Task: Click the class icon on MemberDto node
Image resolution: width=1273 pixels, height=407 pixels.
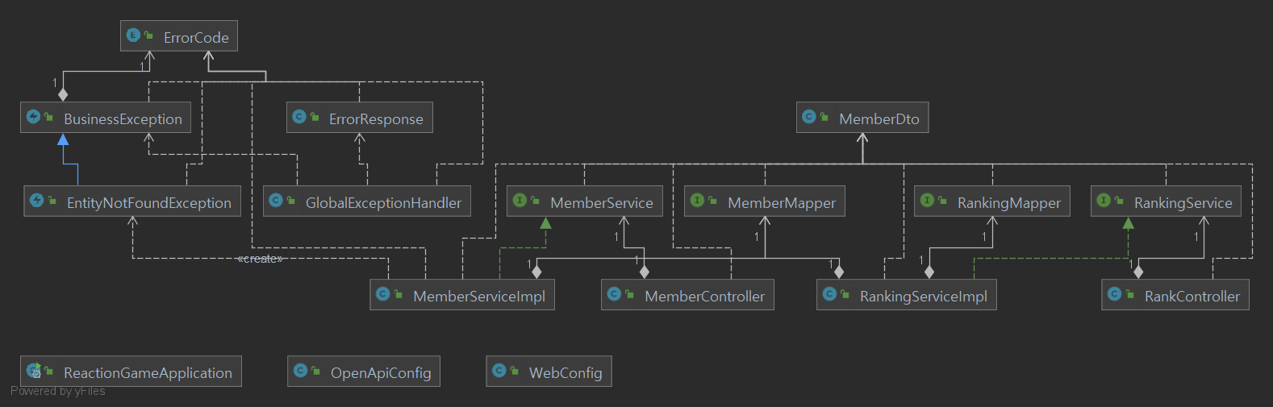Action: click(x=808, y=117)
